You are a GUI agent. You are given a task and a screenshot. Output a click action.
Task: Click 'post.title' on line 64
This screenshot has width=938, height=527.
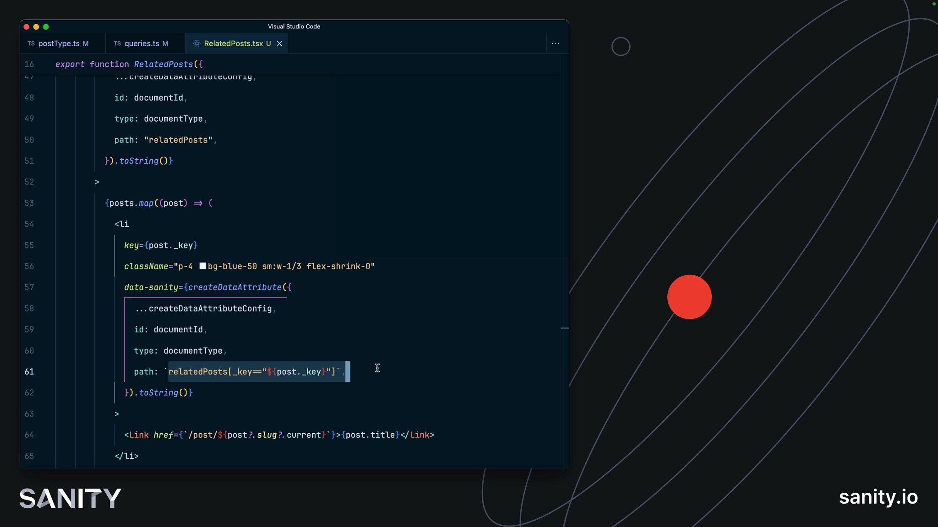(370, 435)
